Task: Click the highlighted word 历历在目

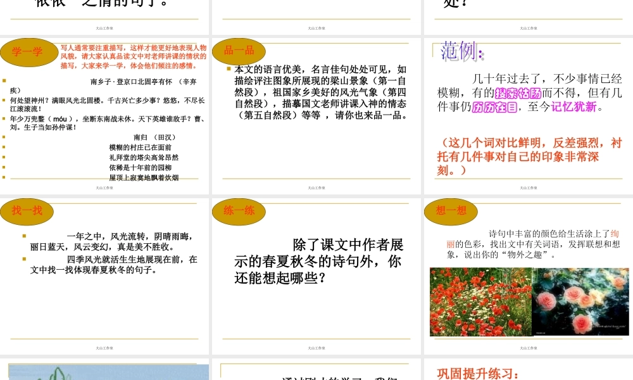Action: (494, 107)
